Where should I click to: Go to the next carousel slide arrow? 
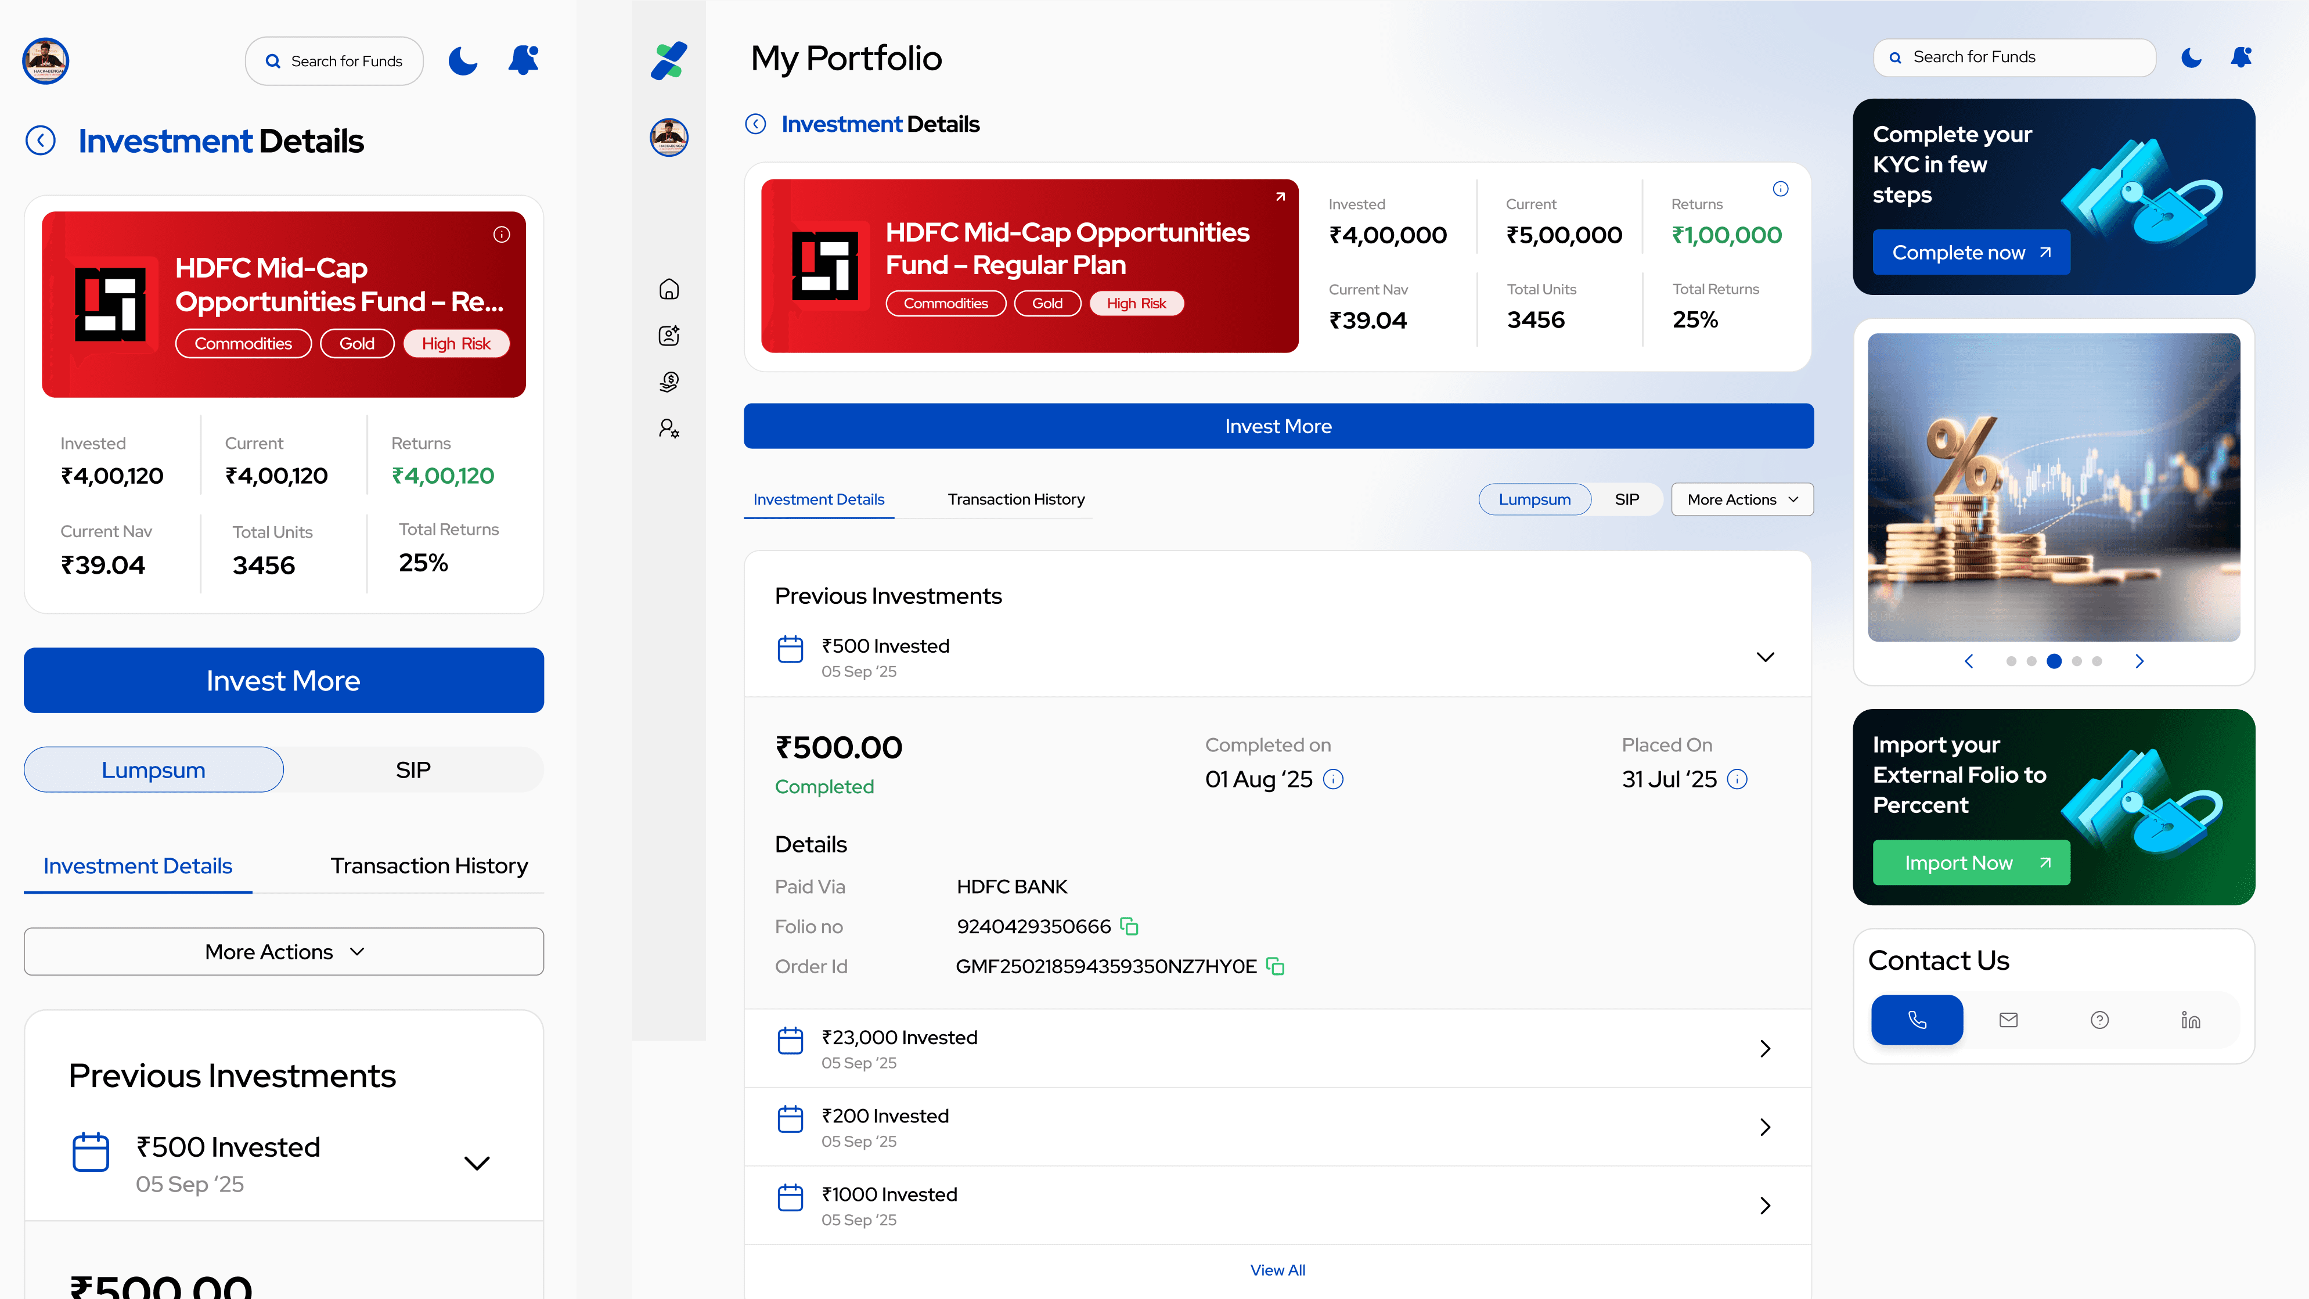[2139, 661]
